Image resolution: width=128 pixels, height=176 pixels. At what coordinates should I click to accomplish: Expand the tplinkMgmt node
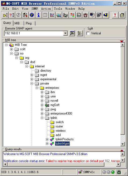point(47,144)
